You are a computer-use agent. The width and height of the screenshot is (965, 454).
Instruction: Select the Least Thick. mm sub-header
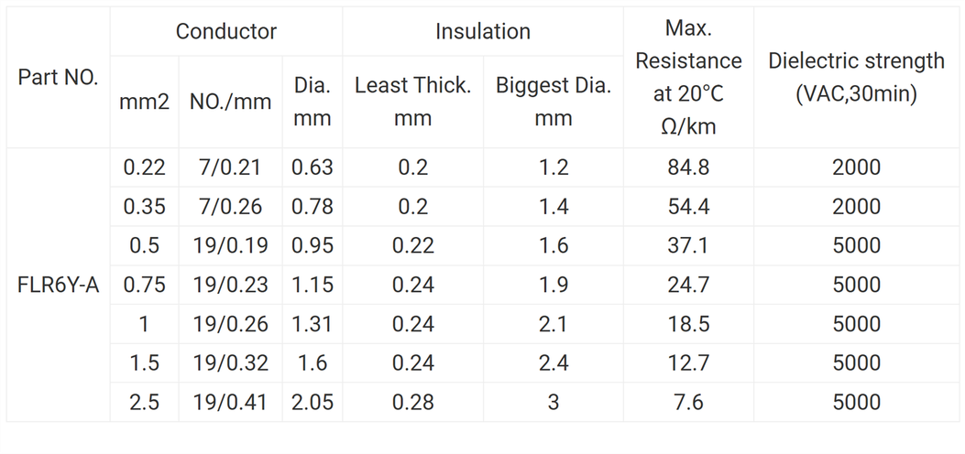(412, 102)
